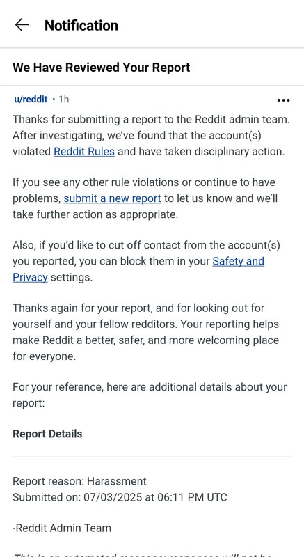Click the divider line under Report Details
Screen dimensions: 304x557
152,457
